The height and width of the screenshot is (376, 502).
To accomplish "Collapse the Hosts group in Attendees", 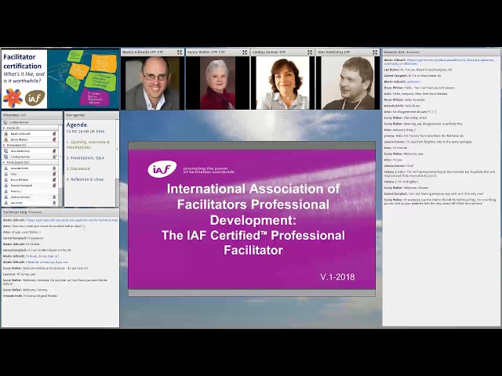I will (4, 128).
